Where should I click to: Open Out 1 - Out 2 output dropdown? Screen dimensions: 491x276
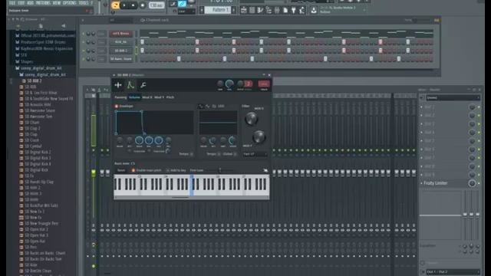(453, 271)
